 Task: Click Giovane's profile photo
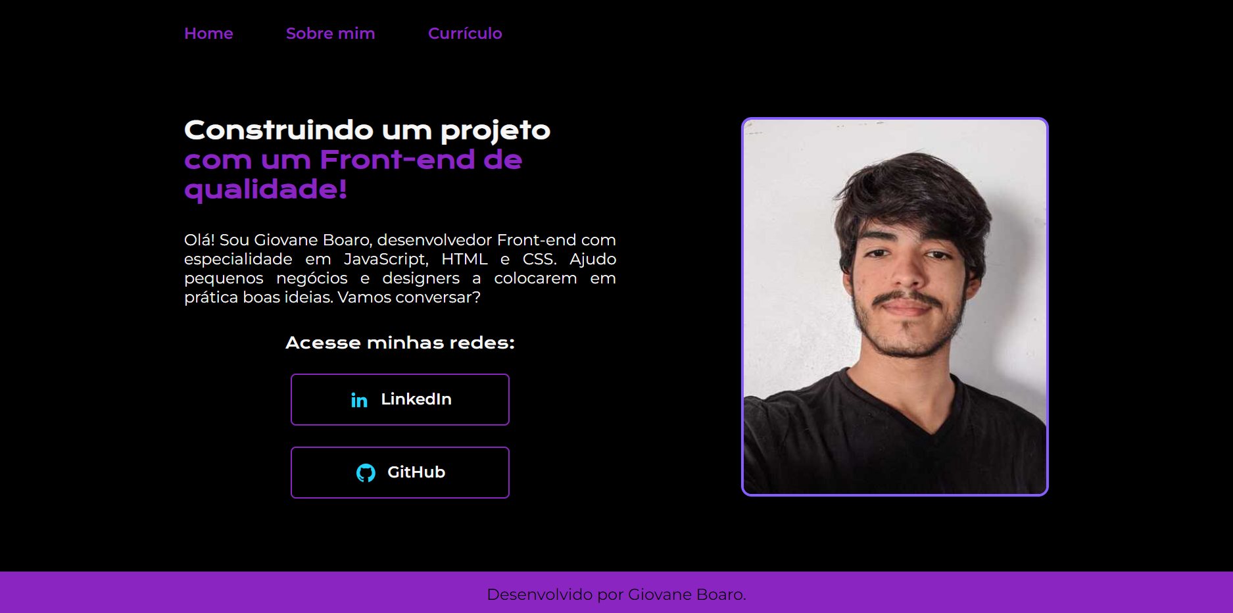(x=895, y=306)
